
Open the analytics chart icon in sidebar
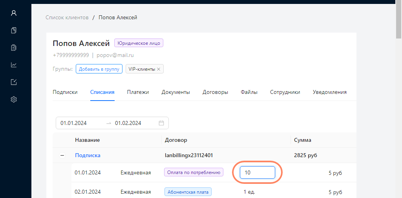(14, 65)
